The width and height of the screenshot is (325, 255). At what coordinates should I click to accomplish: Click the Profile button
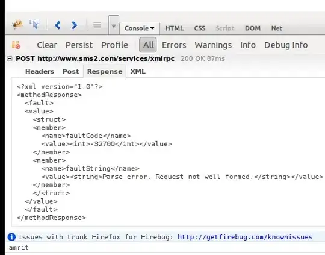114,45
